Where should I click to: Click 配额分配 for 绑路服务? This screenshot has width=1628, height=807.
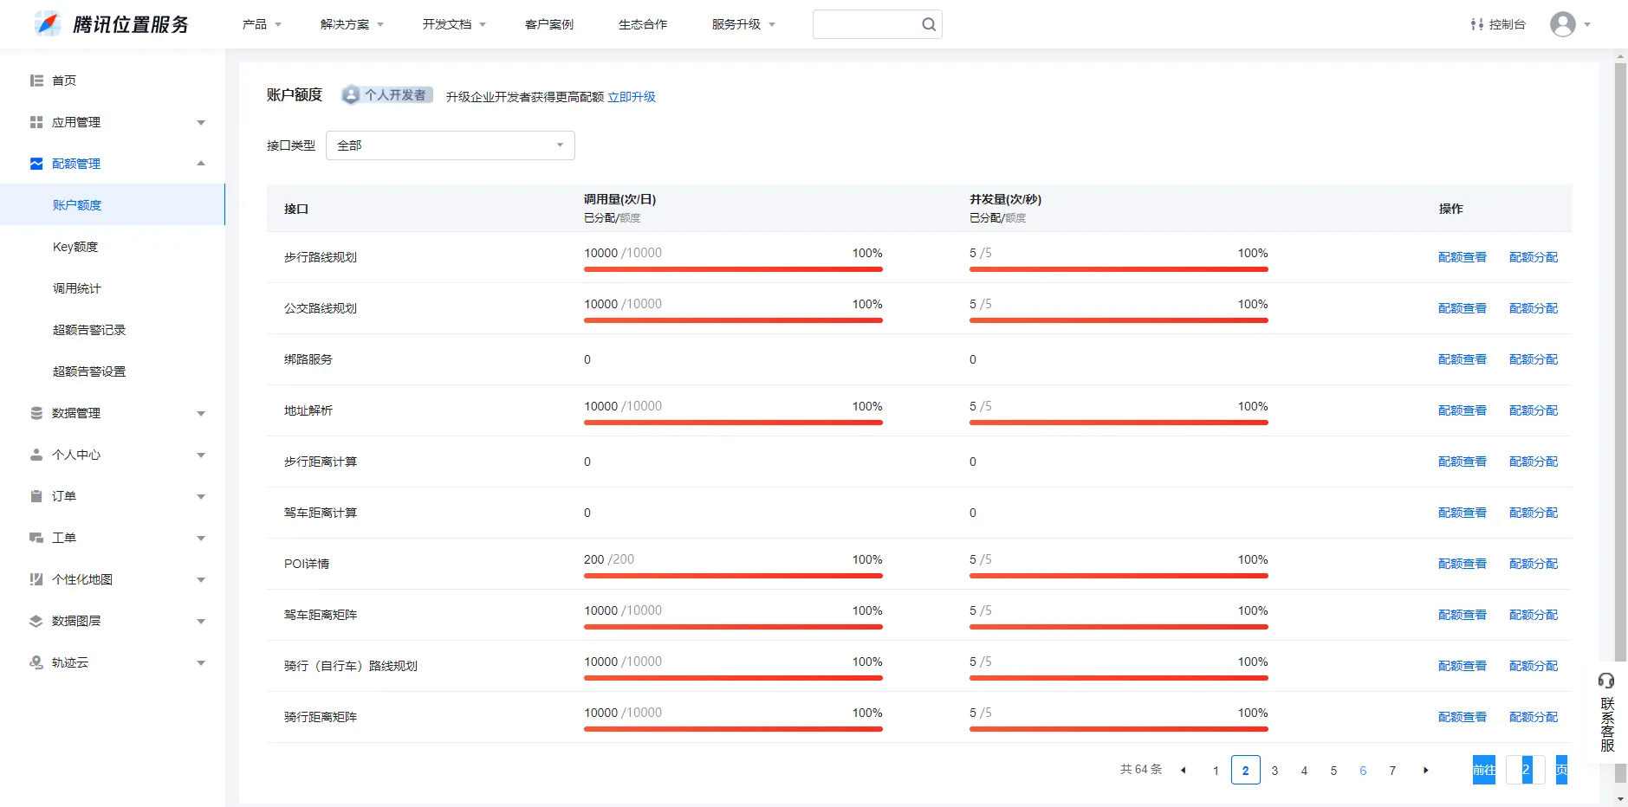point(1534,359)
